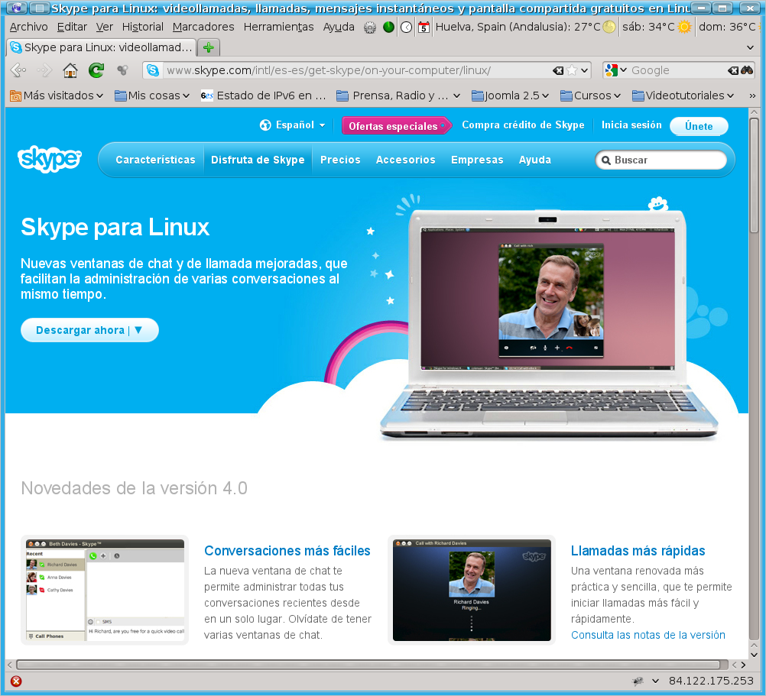Open the address bar history dropdown
Screen dimensions: 766x696
[585, 71]
